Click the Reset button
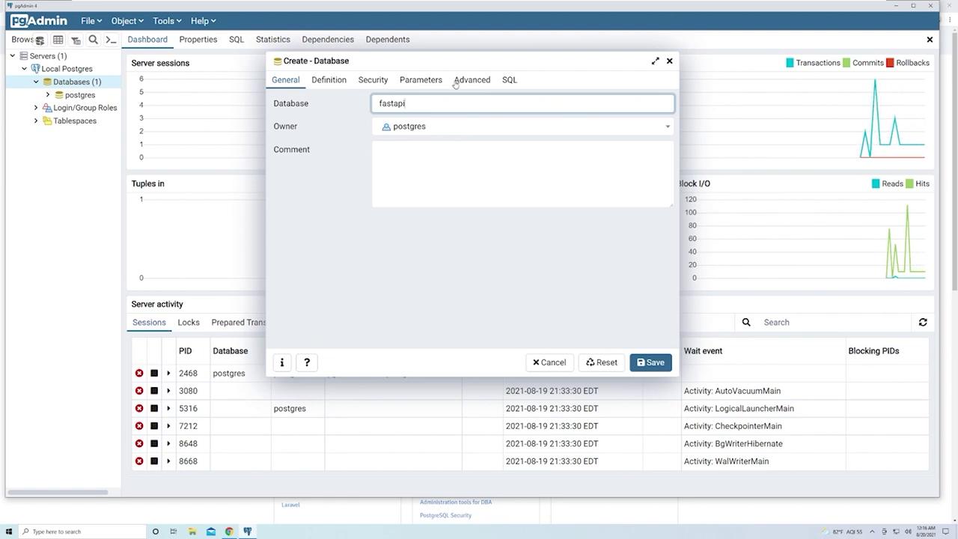This screenshot has width=958, height=539. point(602,362)
